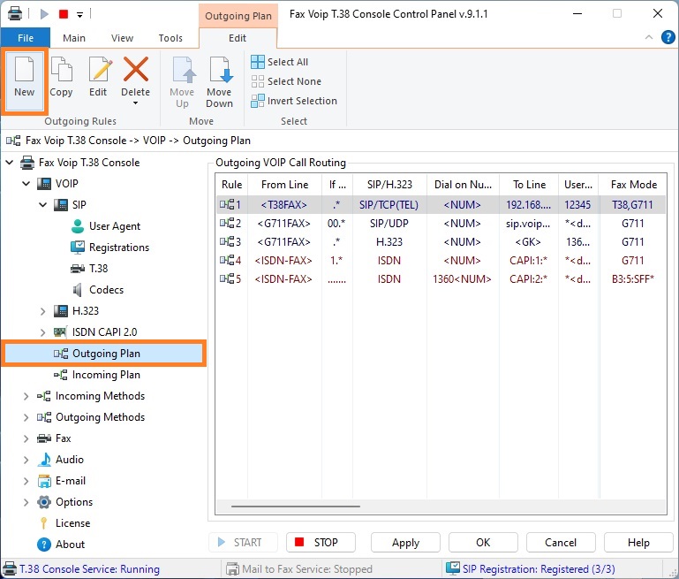Image resolution: width=679 pixels, height=579 pixels.
Task: Select Outgoing Plan in the tree
Action: click(103, 354)
